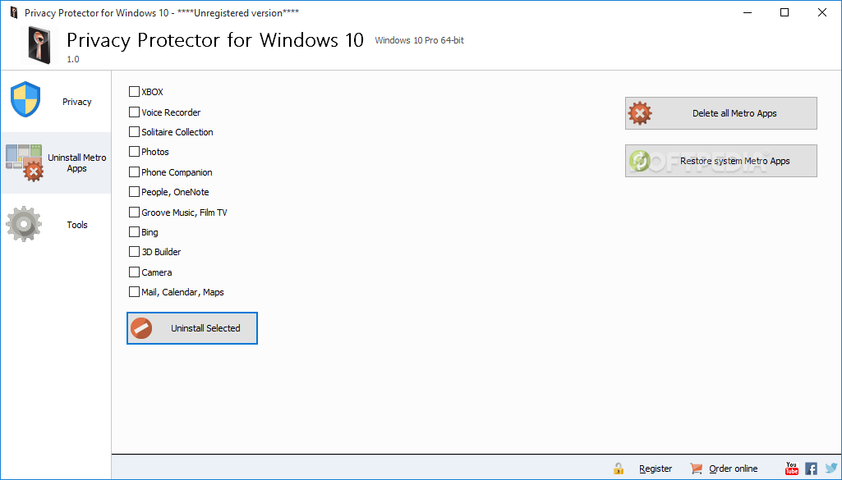Screen dimensions: 842x480
Task: Click the version number 1.0 text
Action: [73, 59]
